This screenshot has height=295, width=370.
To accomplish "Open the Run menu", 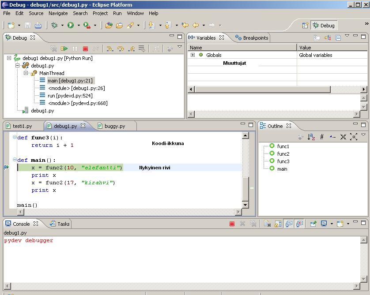I will tap(117, 13).
